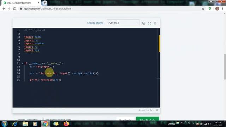The image size is (226, 127).
Task: Click the Upload Code as File link
Action: [28, 119]
